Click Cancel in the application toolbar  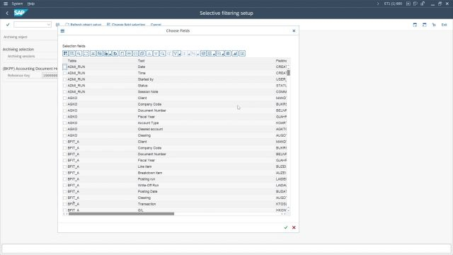(156, 25)
